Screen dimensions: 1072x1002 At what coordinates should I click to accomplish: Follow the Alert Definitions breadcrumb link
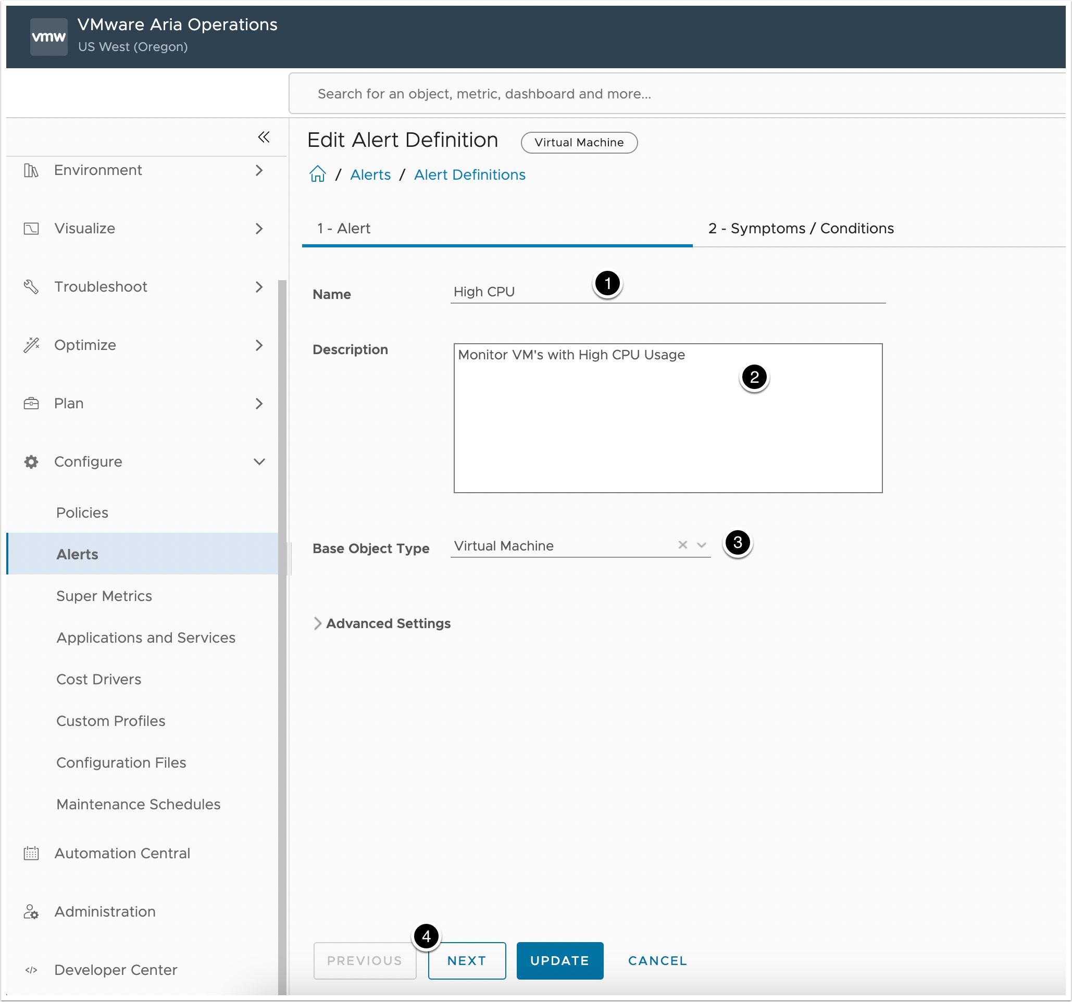470,174
